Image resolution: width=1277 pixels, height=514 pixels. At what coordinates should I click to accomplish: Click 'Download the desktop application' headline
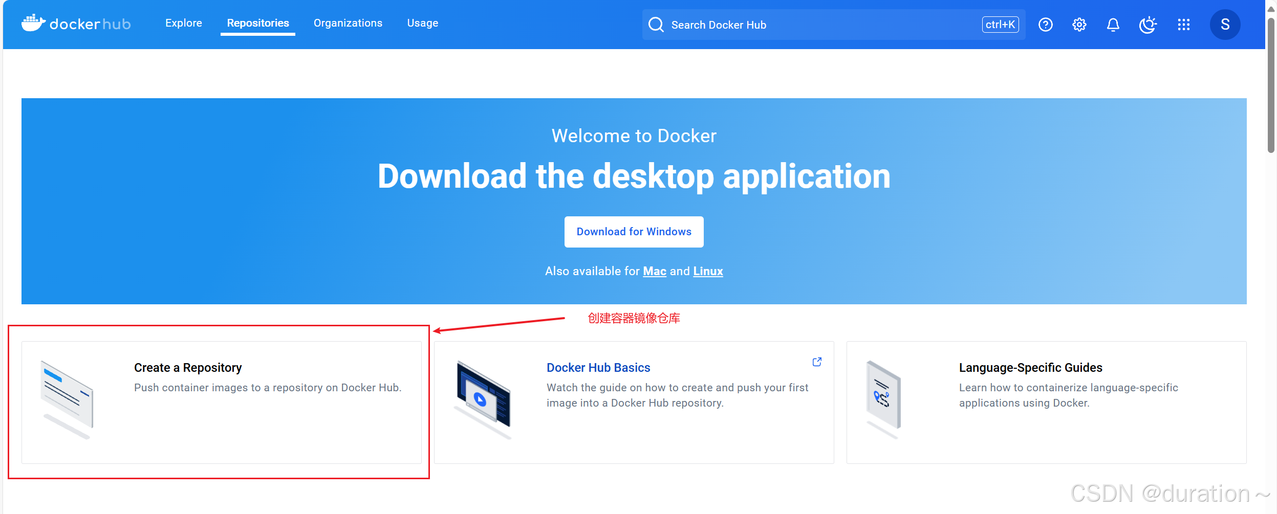coord(634,176)
